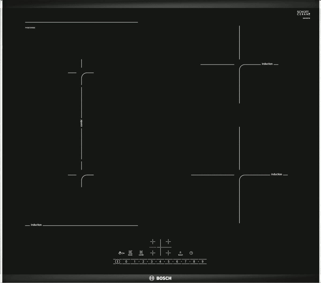Click the combi text on the left zone
This screenshot has height=283, width=321.
click(x=81, y=122)
